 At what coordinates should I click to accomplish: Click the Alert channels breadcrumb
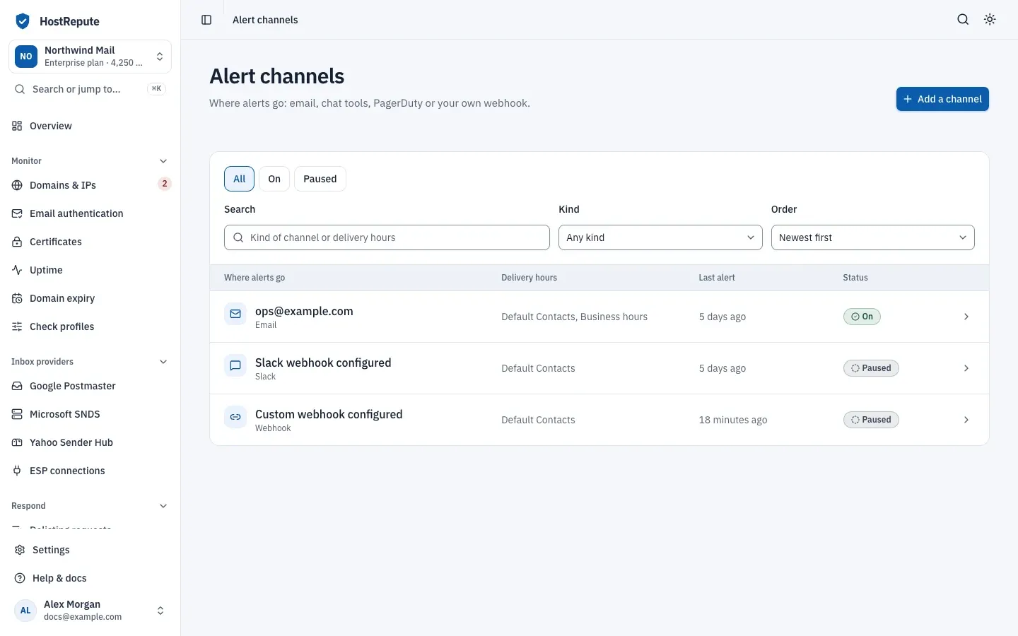pos(265,20)
